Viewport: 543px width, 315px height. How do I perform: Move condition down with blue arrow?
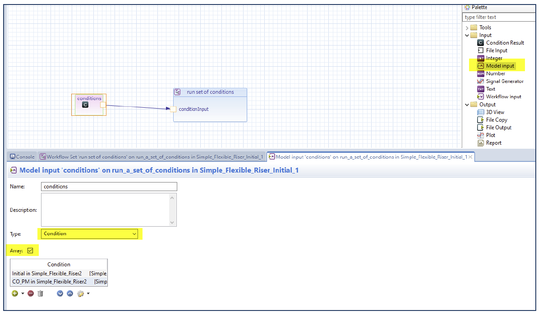(x=60, y=293)
